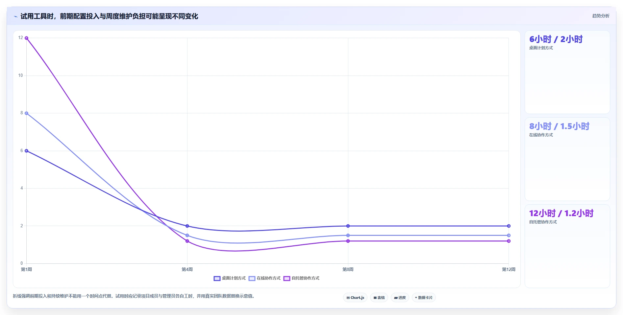Click the 第8周 axis label
The image size is (623, 315).
click(348, 269)
